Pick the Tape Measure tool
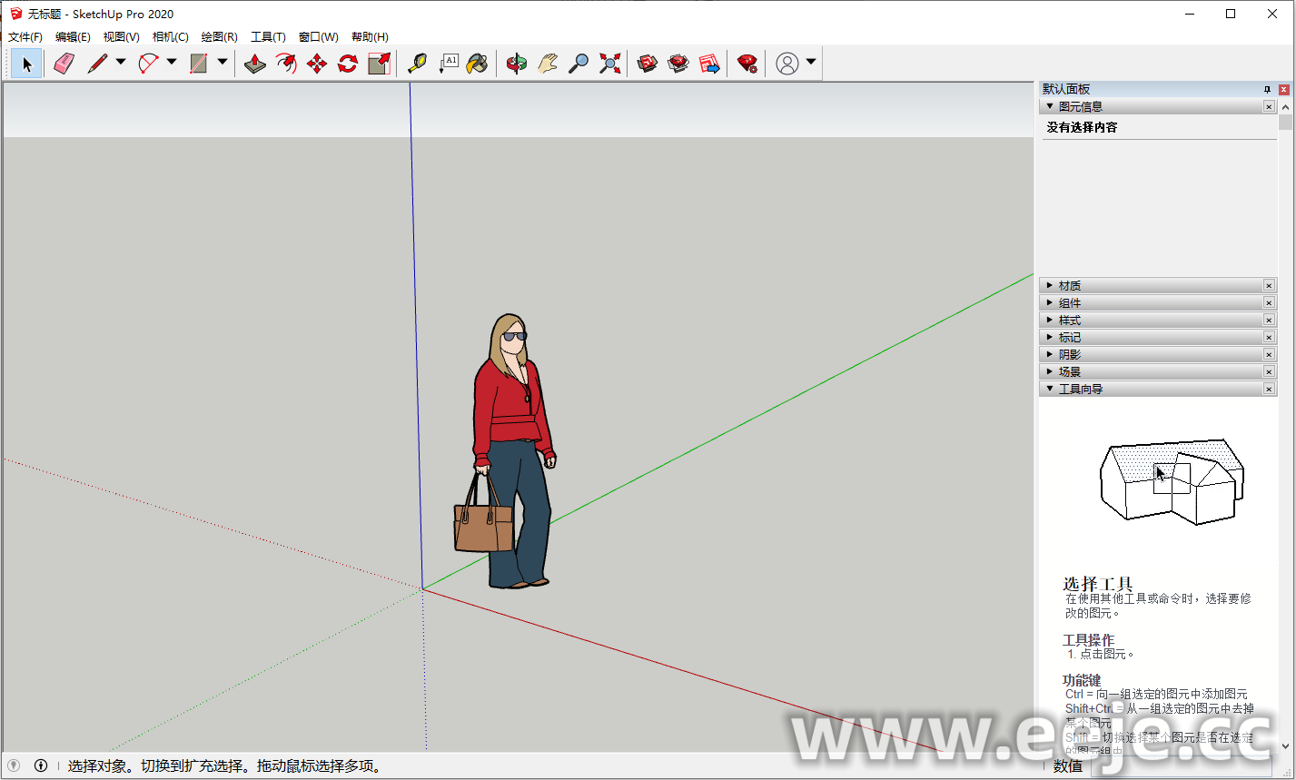 pyautogui.click(x=417, y=64)
